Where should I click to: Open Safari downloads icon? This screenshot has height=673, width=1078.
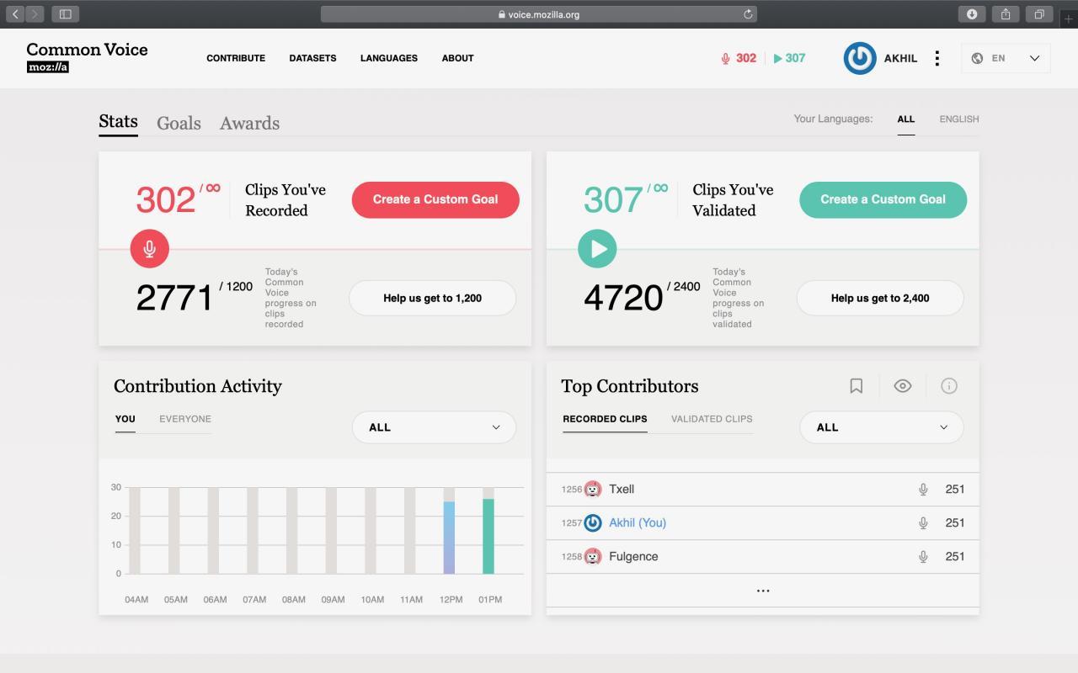pos(972,13)
